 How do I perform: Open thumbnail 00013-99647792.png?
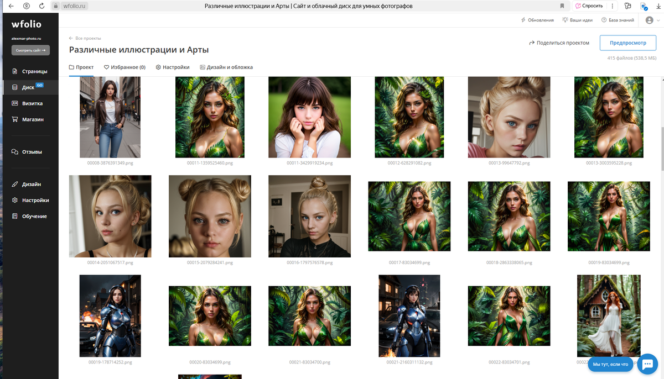509,117
